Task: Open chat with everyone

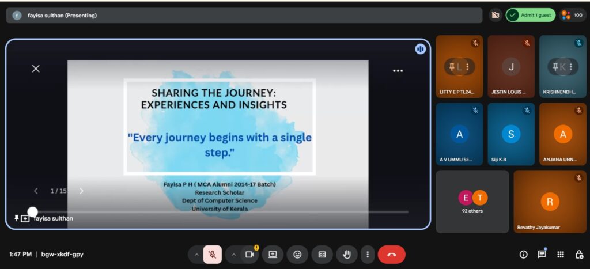Action: point(542,254)
